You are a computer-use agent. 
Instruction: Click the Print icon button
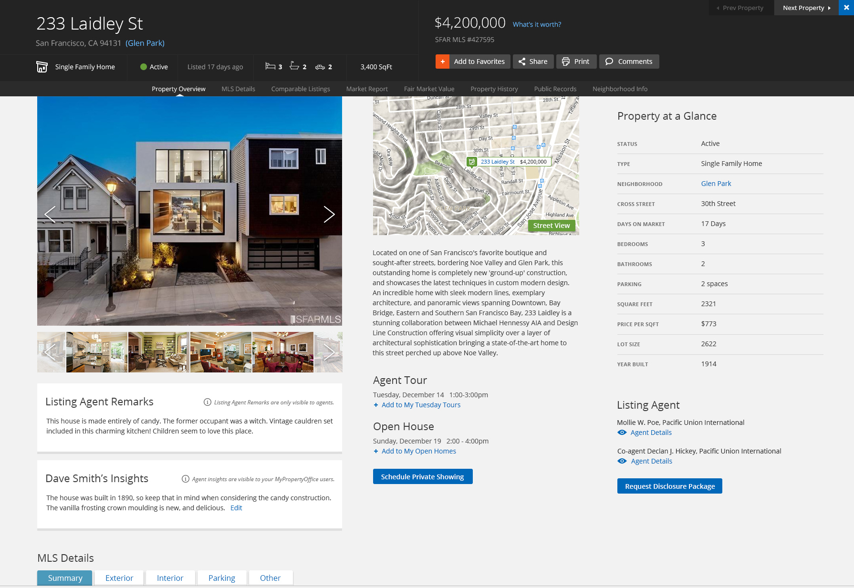566,62
